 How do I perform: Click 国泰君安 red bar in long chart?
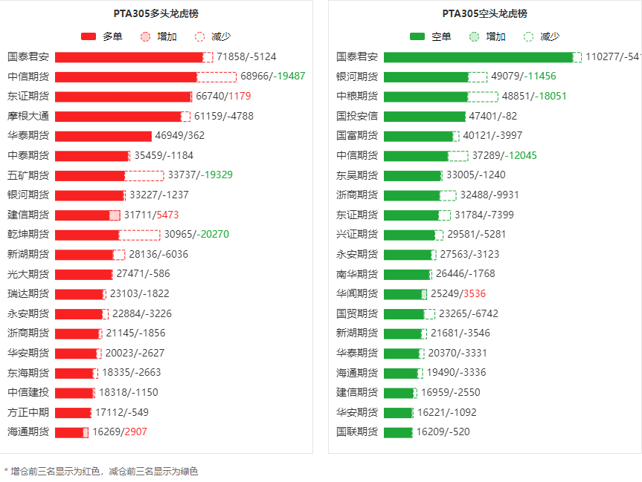[x=128, y=57]
